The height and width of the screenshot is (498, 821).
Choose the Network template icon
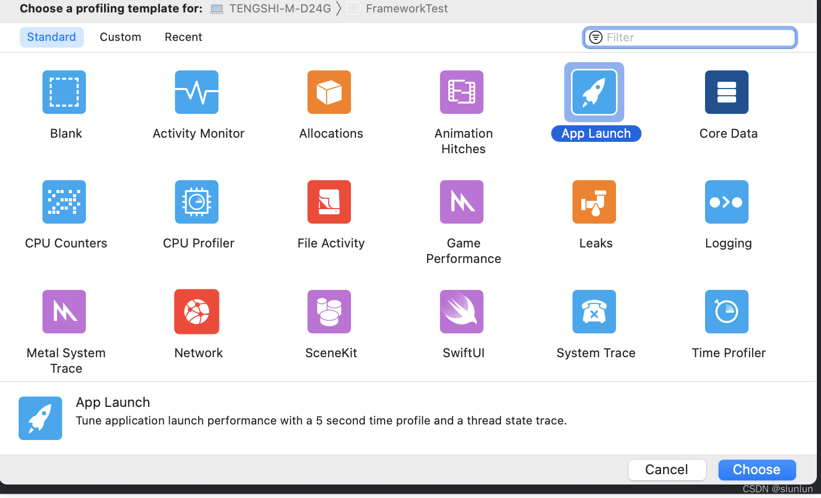(x=197, y=312)
